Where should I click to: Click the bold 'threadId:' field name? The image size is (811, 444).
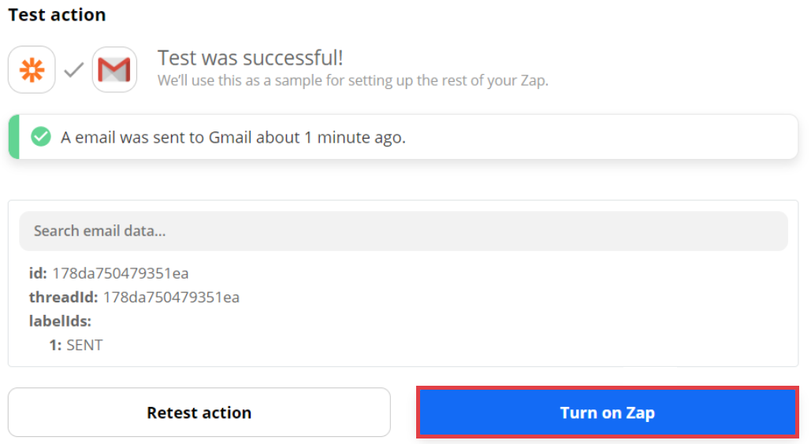point(63,298)
